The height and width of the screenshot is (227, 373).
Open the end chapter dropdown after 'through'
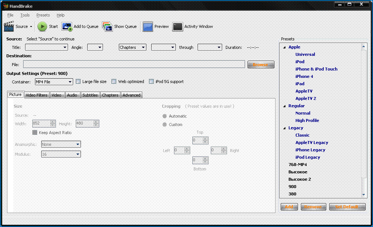point(210,47)
